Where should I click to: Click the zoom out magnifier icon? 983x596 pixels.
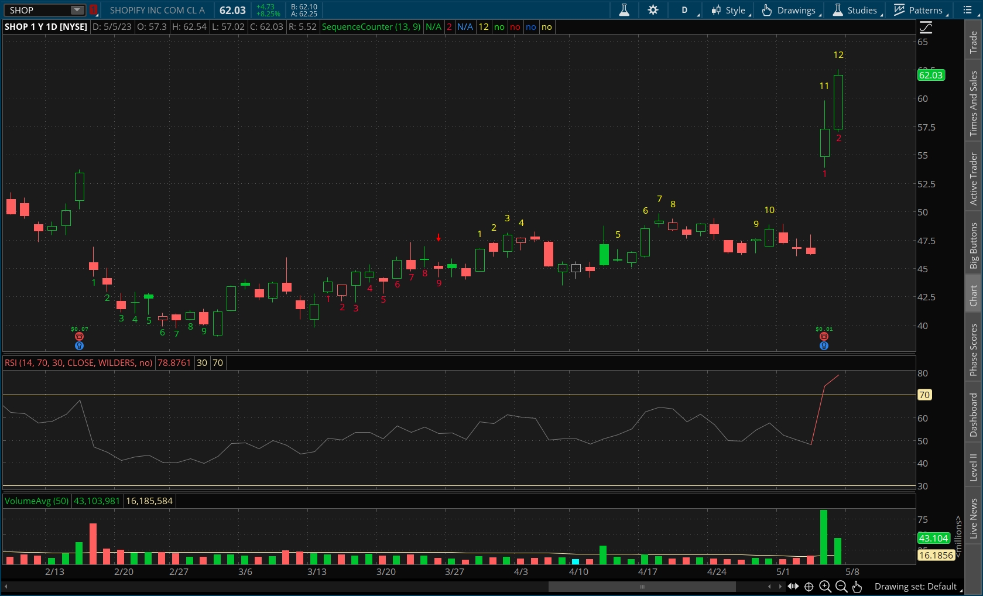click(x=841, y=586)
